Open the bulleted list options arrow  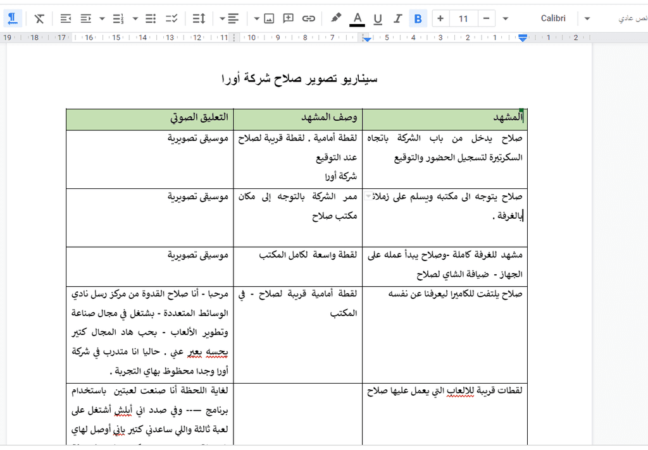(135, 18)
